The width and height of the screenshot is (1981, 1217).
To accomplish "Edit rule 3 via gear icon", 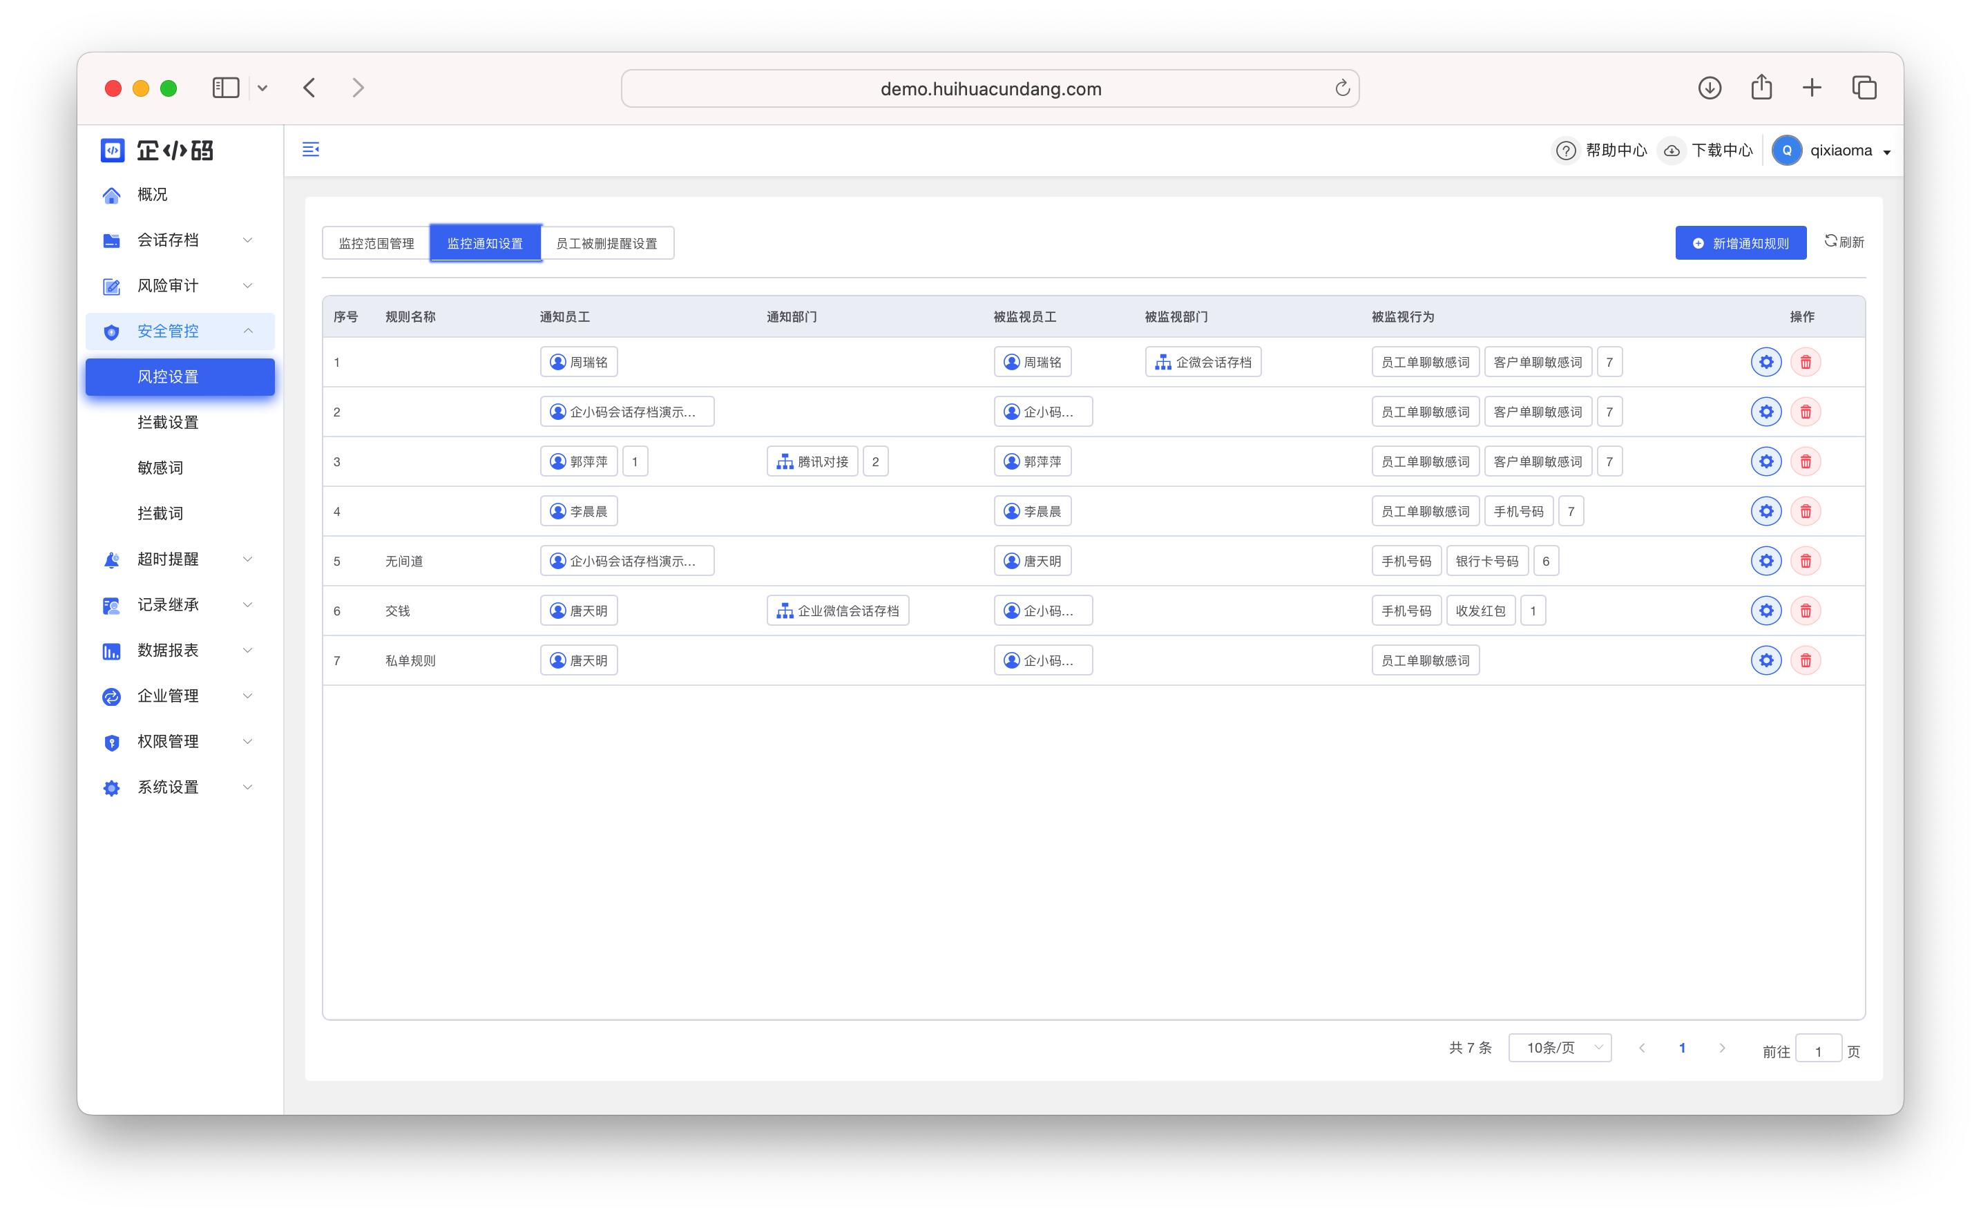I will coord(1765,462).
